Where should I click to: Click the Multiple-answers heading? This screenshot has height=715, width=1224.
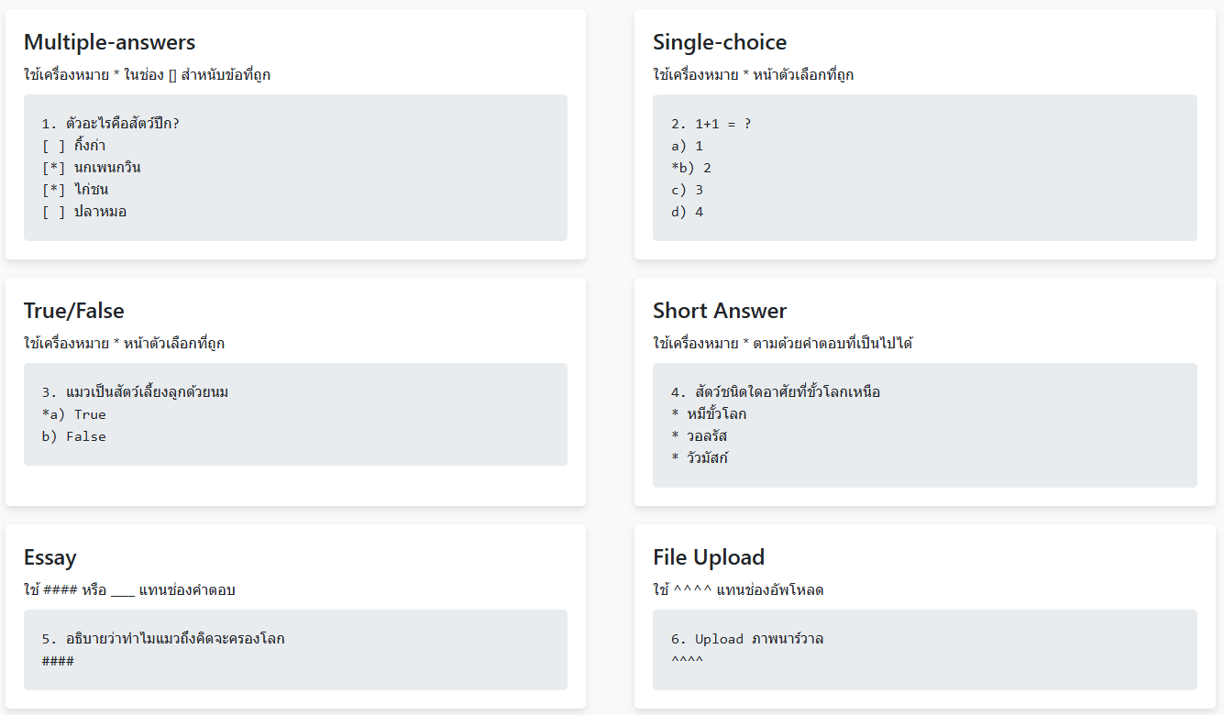tap(109, 42)
